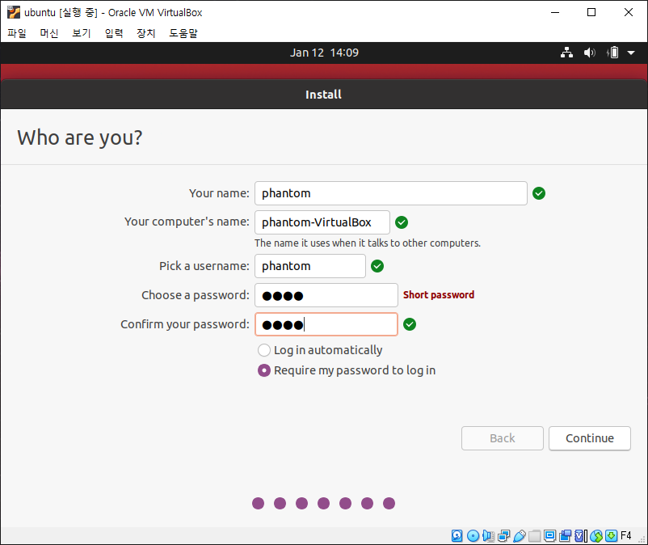The height and width of the screenshot is (545, 648).
Task: Open display settings indicator in status bar
Action: click(550, 536)
